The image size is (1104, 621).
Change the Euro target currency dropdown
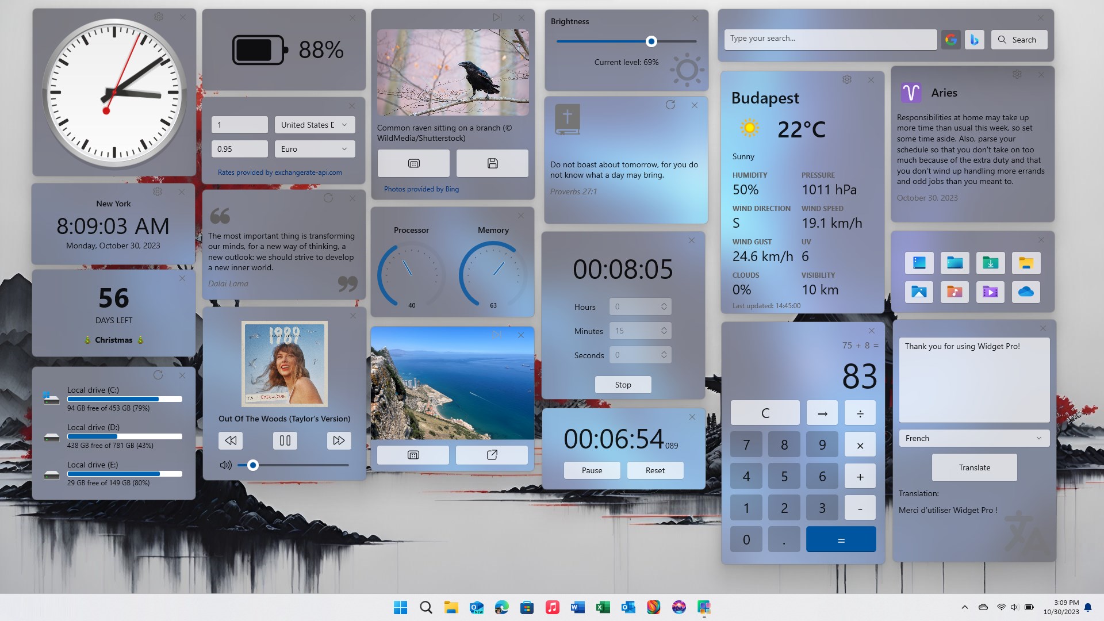point(315,149)
